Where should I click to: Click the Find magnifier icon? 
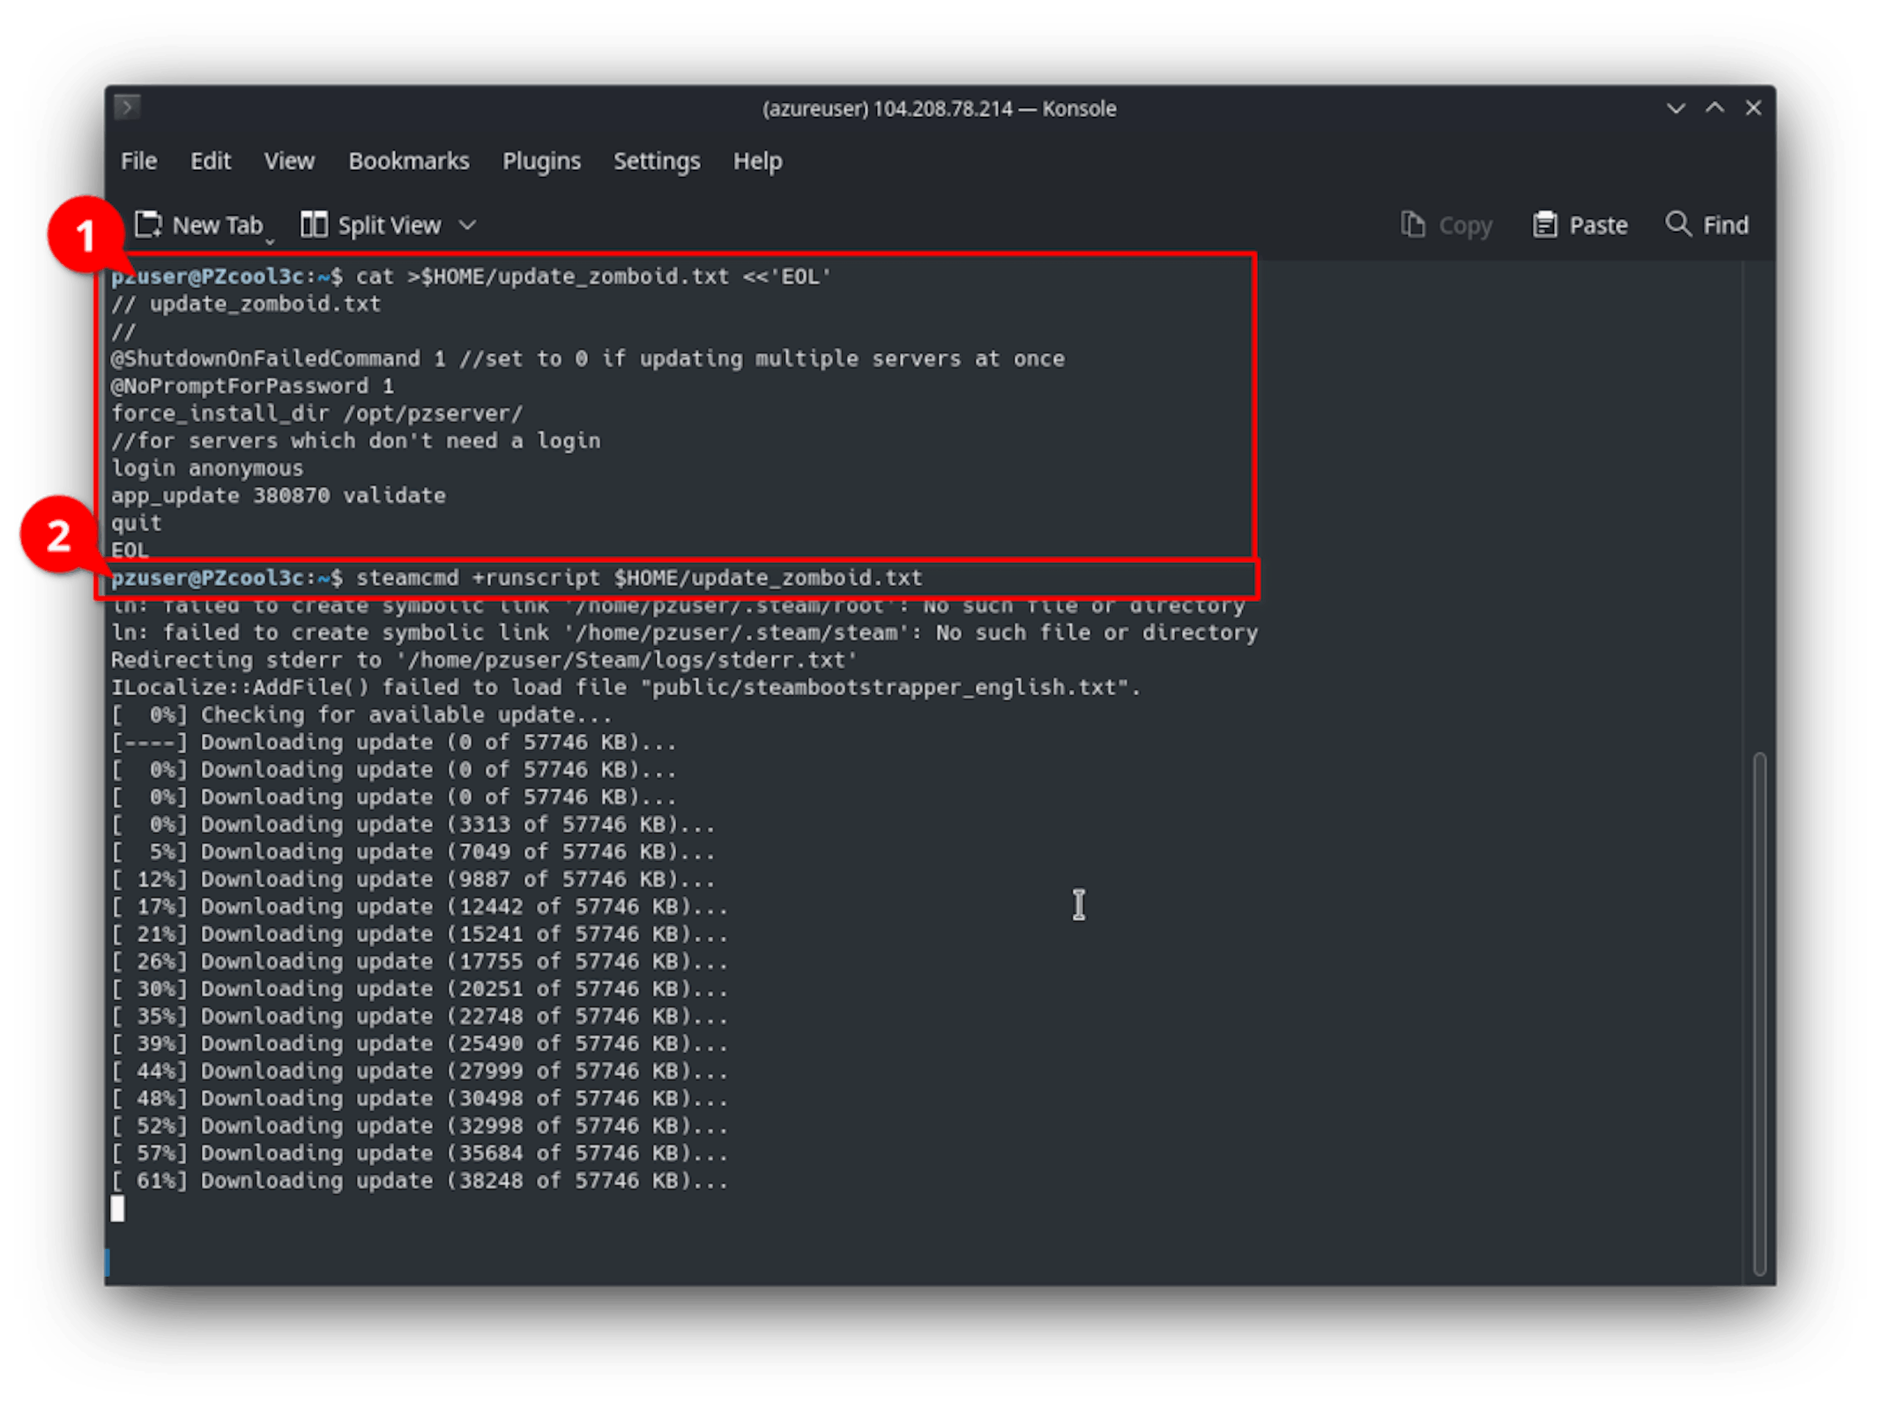(x=1677, y=223)
